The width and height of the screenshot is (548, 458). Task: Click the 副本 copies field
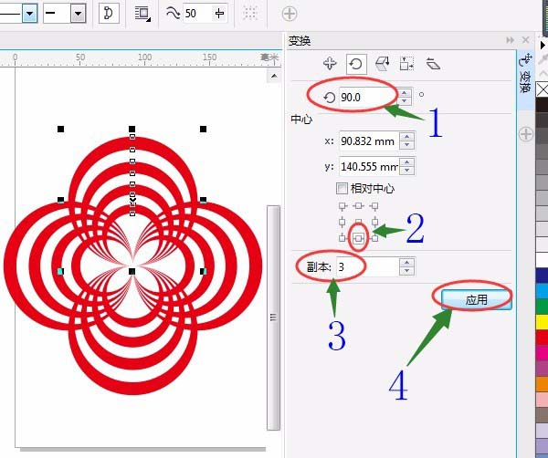point(368,267)
